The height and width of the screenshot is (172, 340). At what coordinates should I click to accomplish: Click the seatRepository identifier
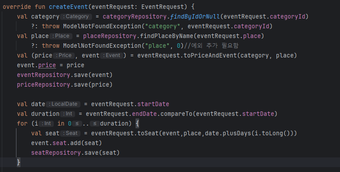(x=56, y=153)
